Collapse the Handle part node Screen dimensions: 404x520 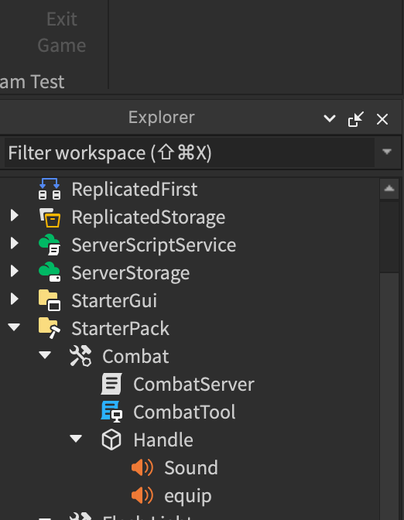pos(76,439)
